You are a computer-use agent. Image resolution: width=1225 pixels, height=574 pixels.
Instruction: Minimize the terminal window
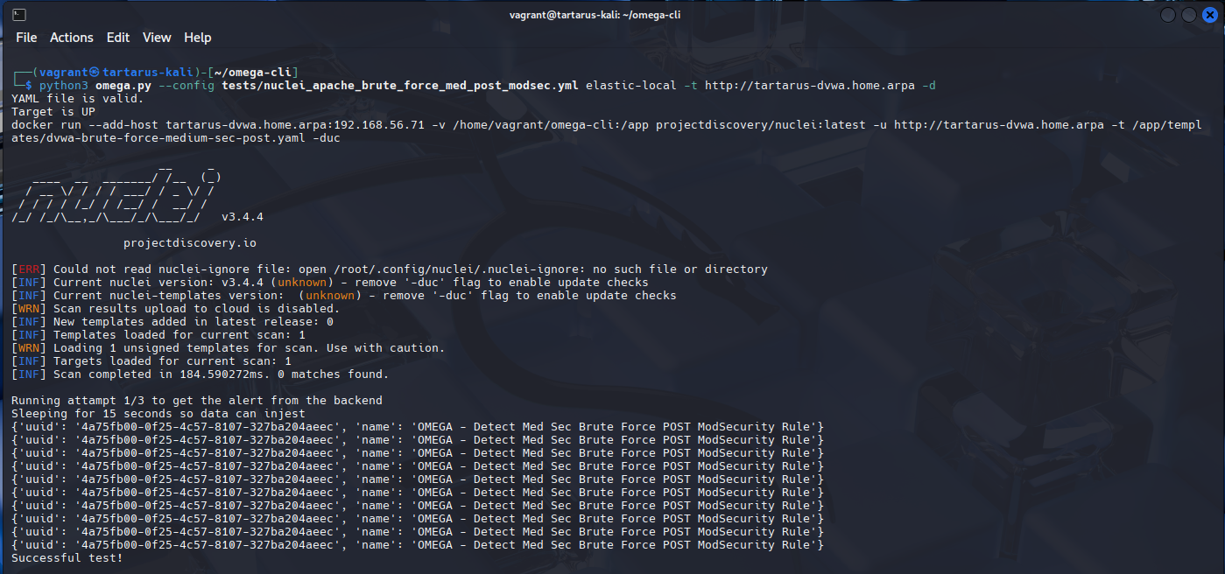1168,15
